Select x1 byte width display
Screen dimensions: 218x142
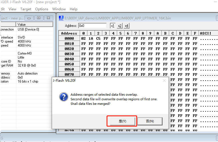113,26
